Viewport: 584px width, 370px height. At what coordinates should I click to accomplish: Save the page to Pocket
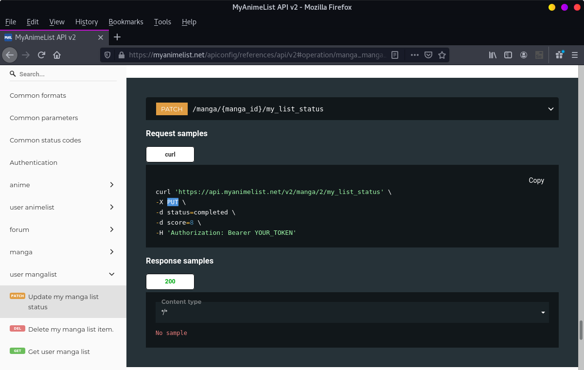pos(428,55)
